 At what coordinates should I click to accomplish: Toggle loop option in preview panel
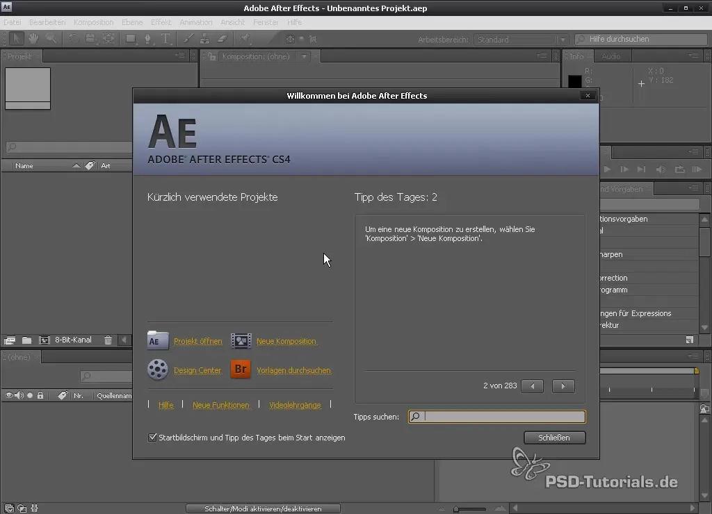[679, 169]
